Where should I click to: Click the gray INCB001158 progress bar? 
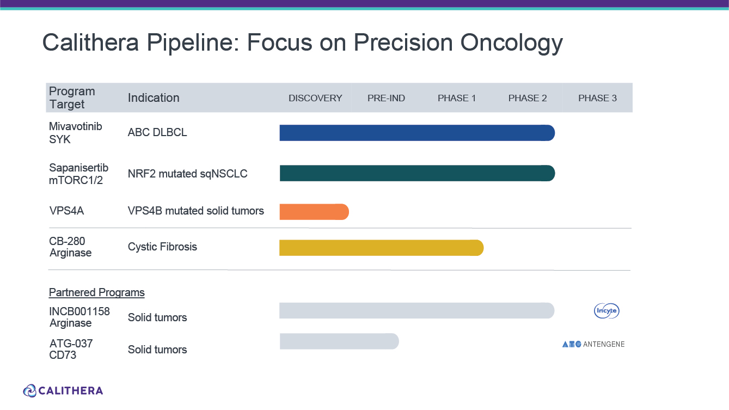coord(416,310)
